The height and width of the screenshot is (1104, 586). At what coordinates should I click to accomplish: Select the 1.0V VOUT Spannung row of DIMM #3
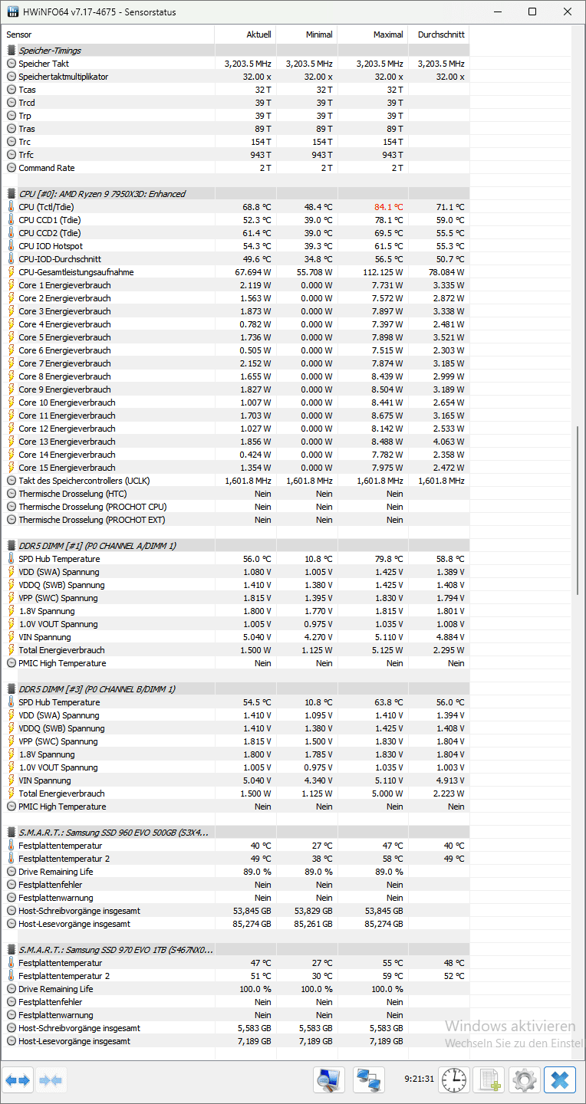tap(235, 767)
